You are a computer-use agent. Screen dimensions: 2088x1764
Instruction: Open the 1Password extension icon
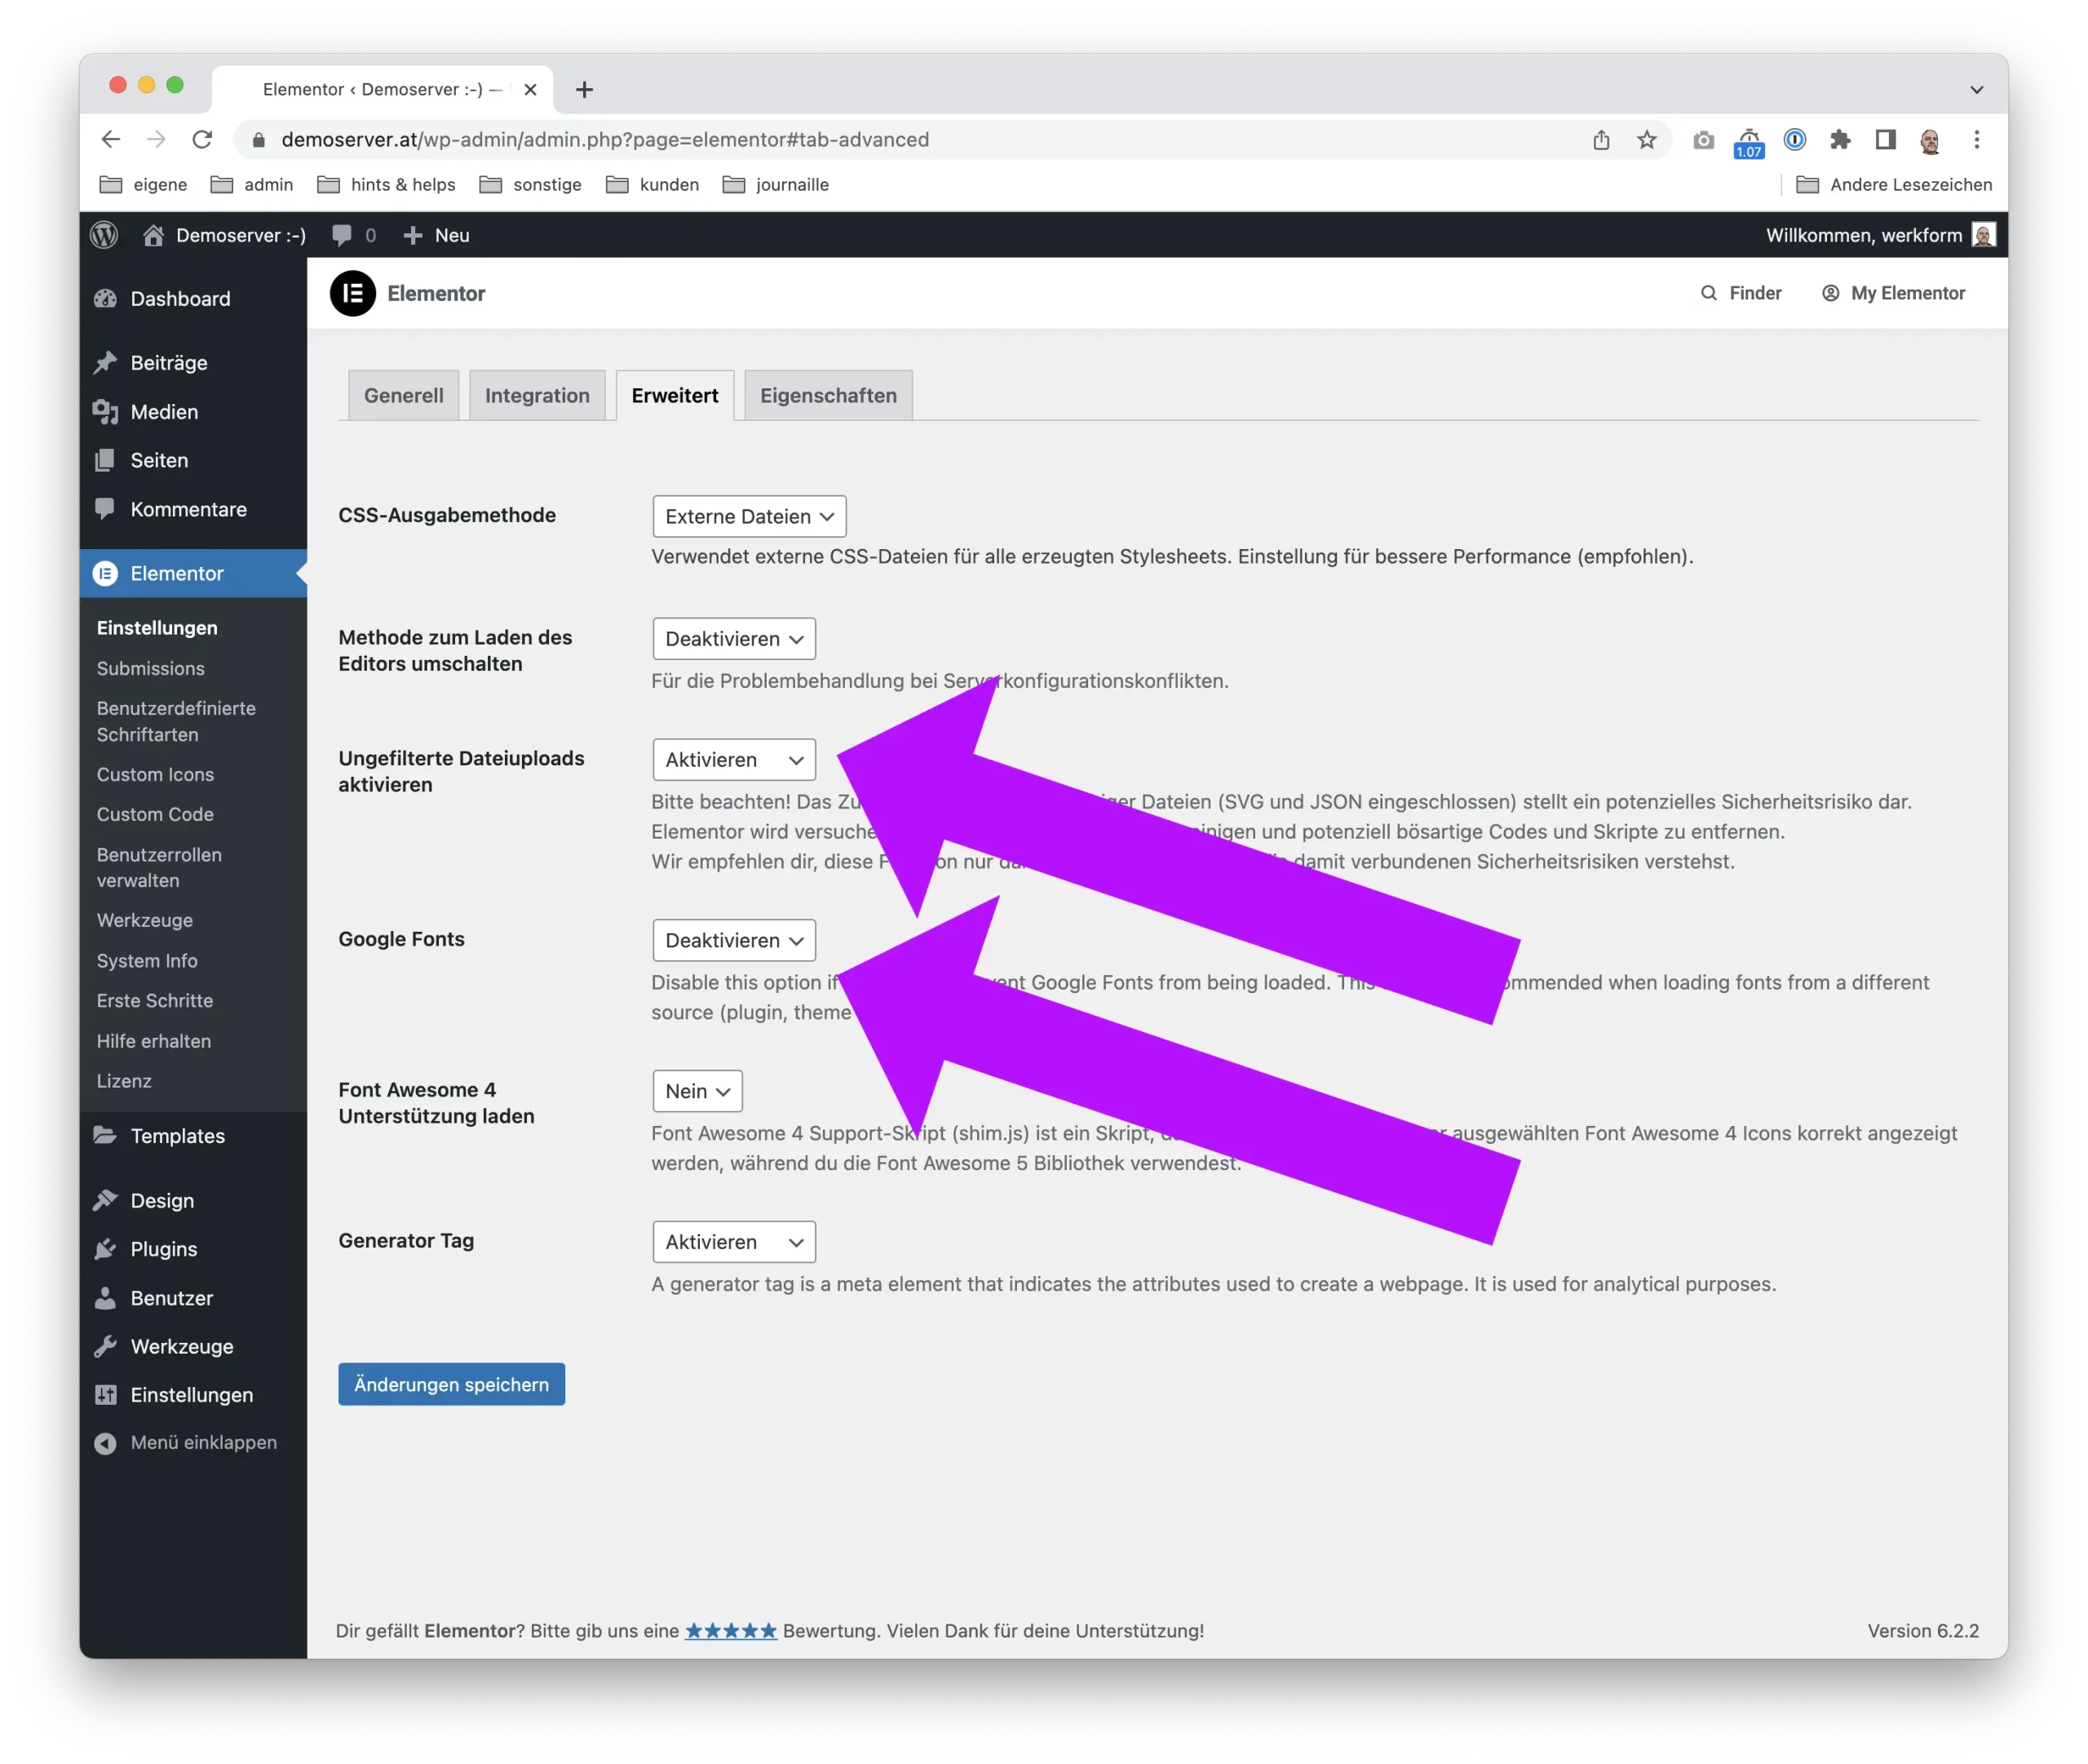point(1795,140)
